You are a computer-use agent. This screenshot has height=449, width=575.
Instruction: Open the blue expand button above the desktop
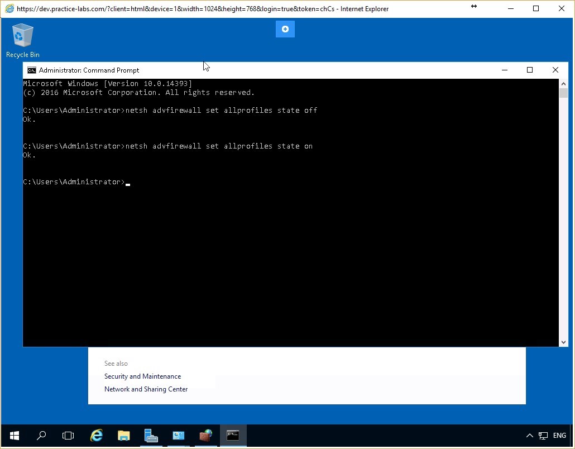(x=285, y=28)
